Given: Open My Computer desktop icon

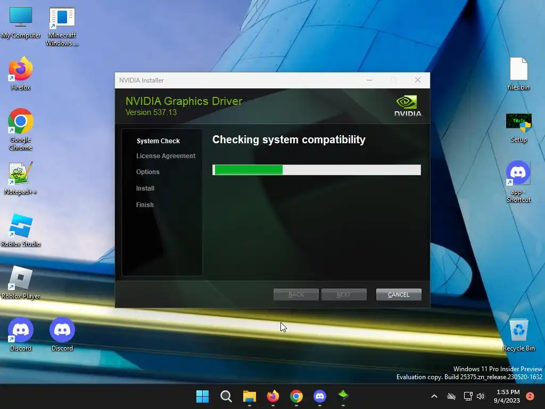Looking at the screenshot, I should coord(21,22).
